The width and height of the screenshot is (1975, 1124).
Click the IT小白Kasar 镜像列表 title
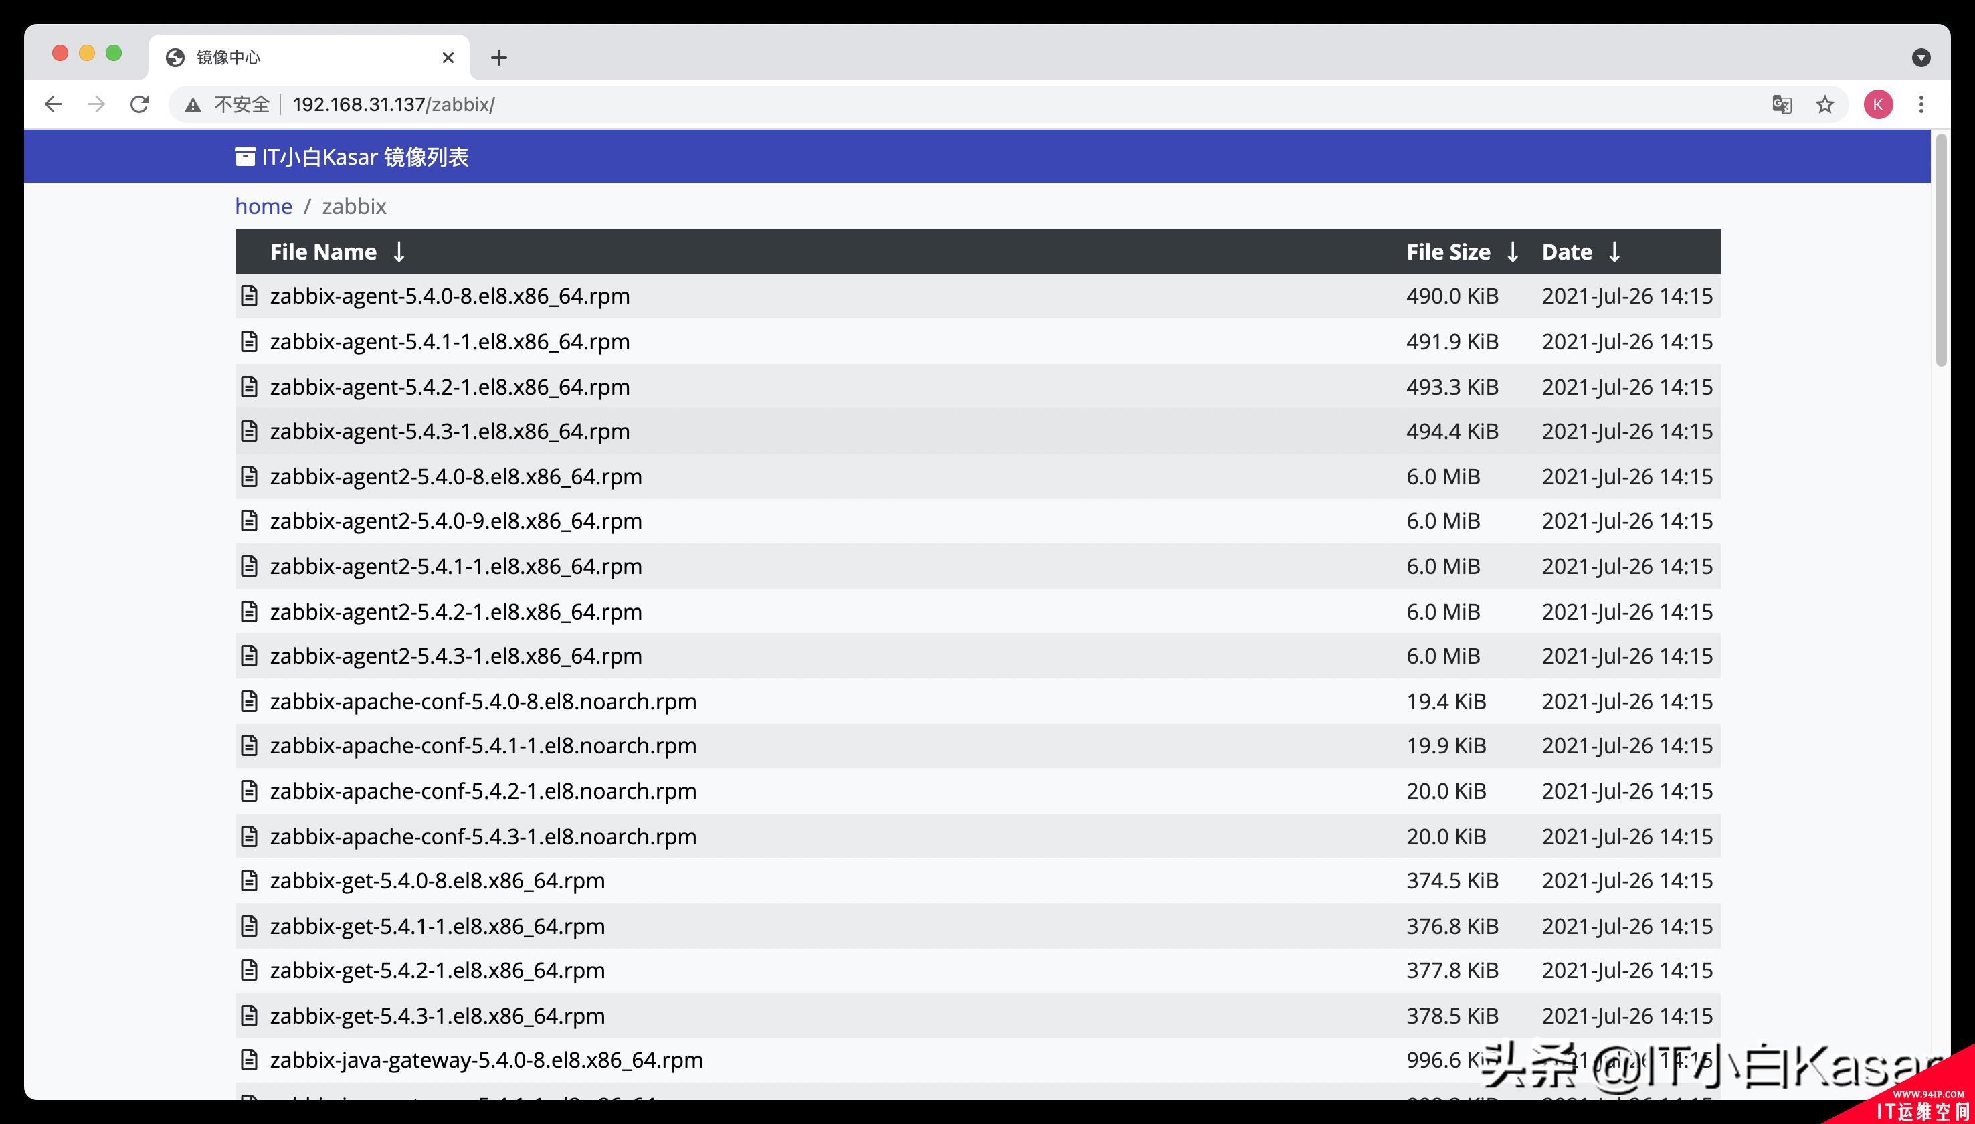pos(365,157)
